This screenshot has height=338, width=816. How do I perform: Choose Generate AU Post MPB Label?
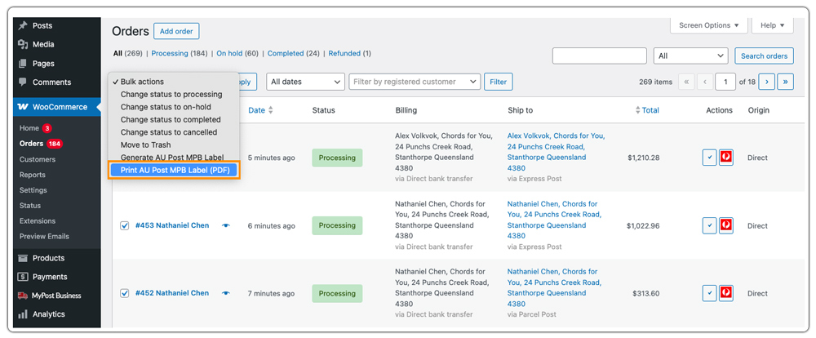(173, 157)
